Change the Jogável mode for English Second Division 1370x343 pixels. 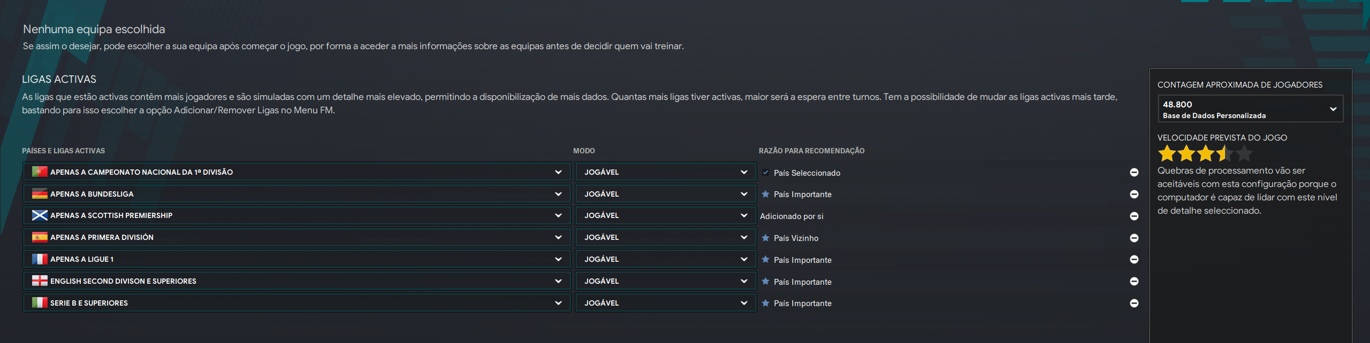[x=666, y=281]
